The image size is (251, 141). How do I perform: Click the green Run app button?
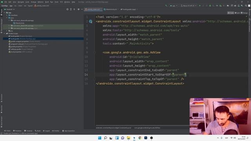200,6
